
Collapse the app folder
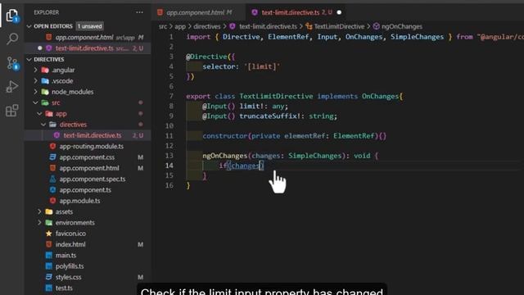pyautogui.click(x=40, y=114)
